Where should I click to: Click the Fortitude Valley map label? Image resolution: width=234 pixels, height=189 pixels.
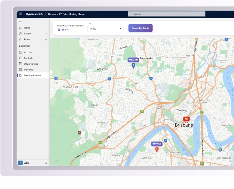(x=205, y=101)
